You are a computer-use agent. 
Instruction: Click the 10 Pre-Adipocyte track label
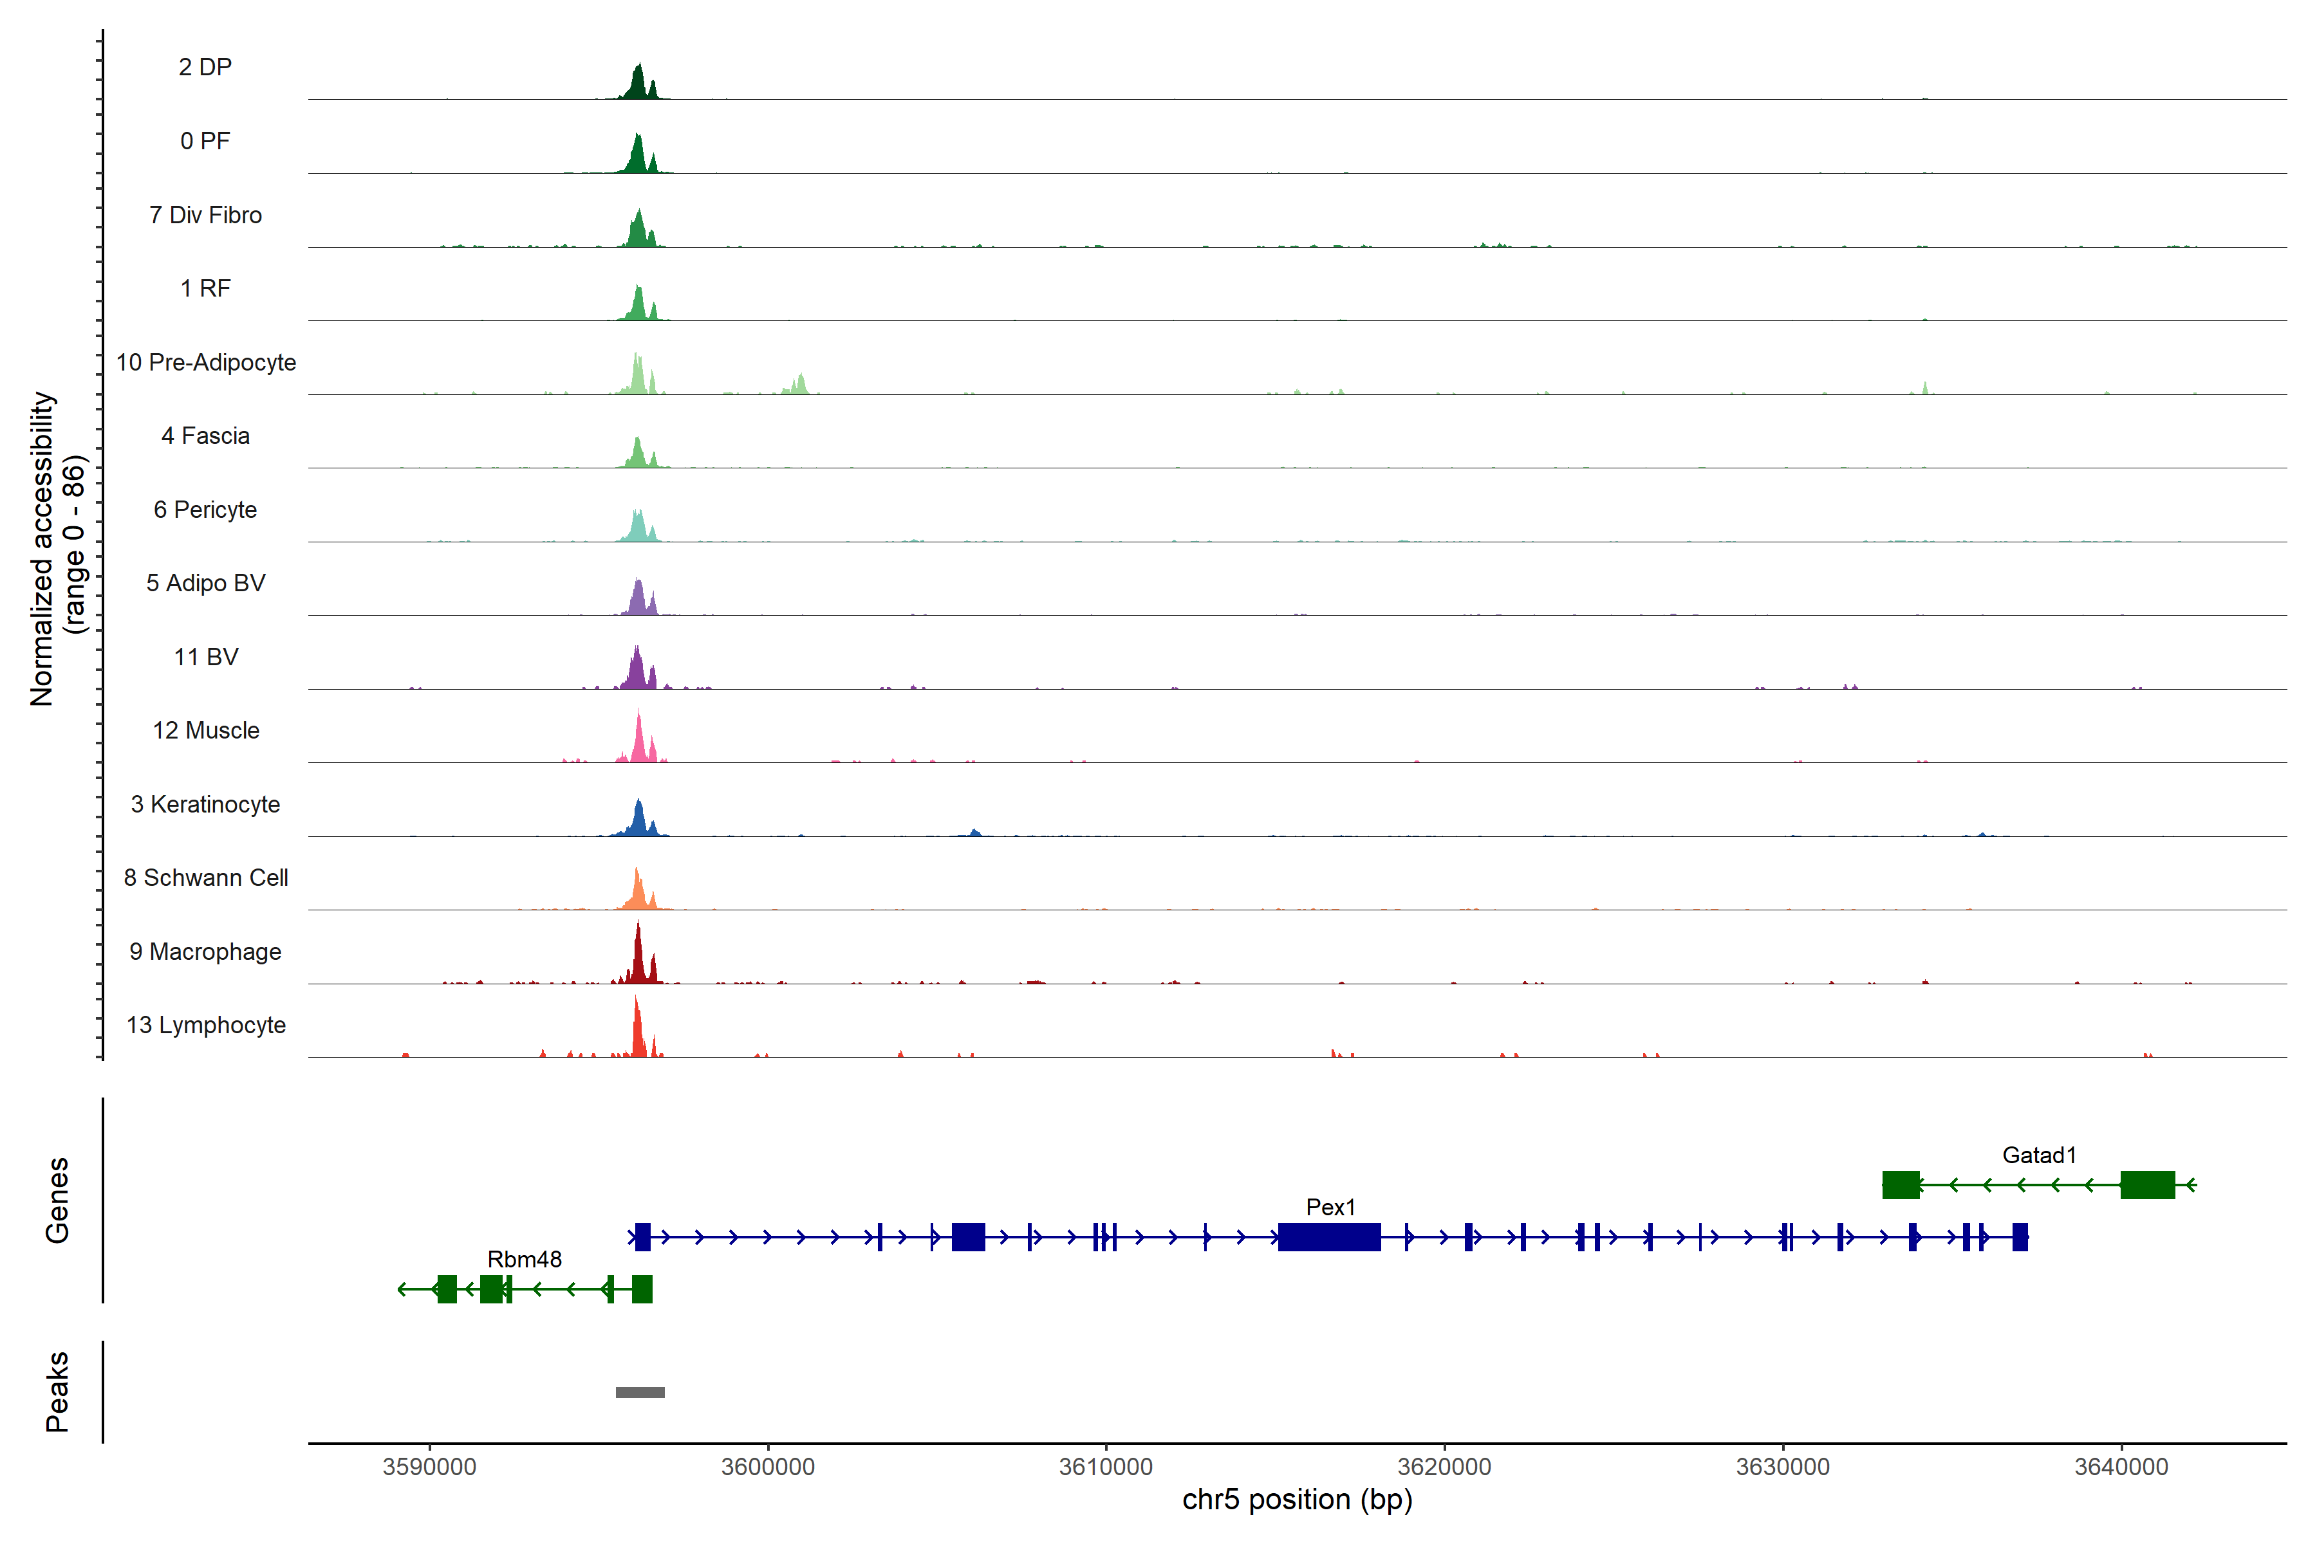pyautogui.click(x=205, y=362)
